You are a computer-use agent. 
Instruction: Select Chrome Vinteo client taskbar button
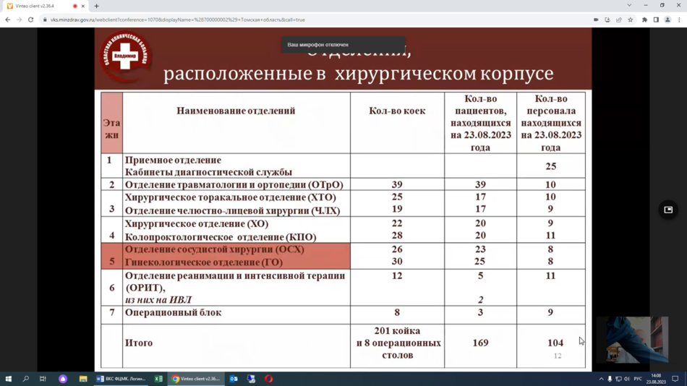coord(196,379)
